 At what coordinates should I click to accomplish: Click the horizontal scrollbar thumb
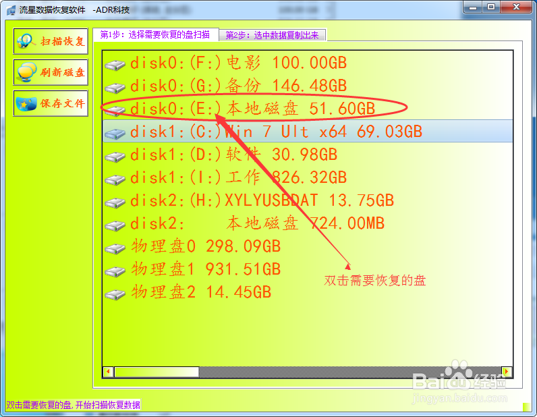pos(157,371)
